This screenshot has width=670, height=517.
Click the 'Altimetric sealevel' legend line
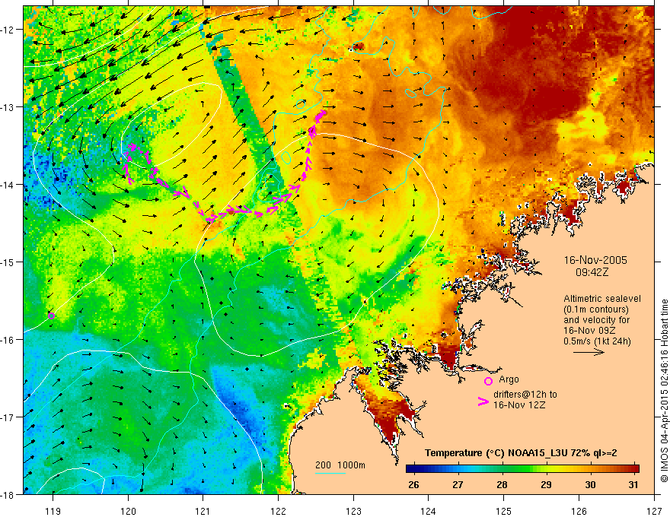click(x=602, y=299)
